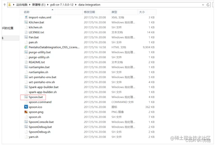Click the pan.sh file icon
The height and width of the screenshot is (145, 215).
tap(26, 42)
